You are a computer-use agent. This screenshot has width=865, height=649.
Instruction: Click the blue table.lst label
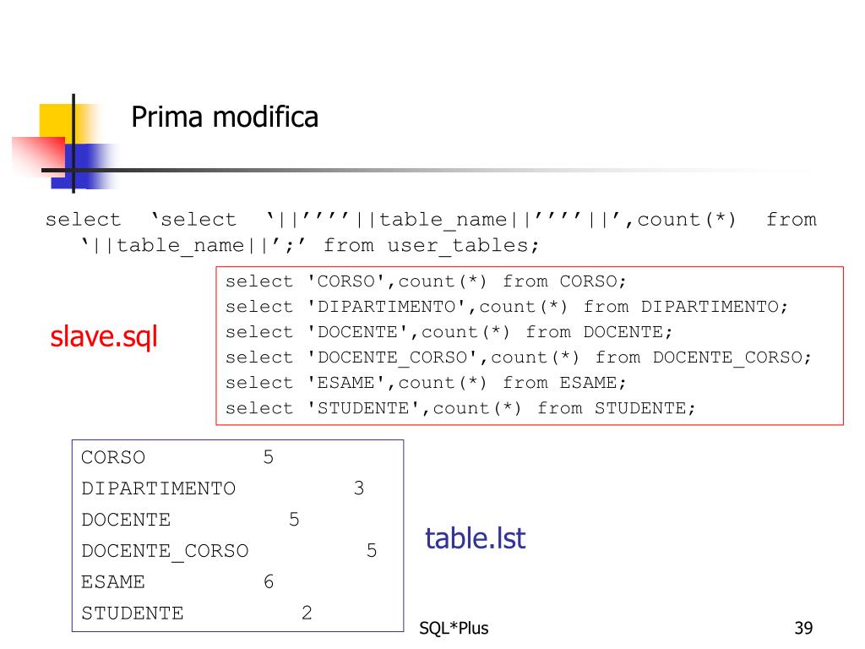click(x=475, y=538)
